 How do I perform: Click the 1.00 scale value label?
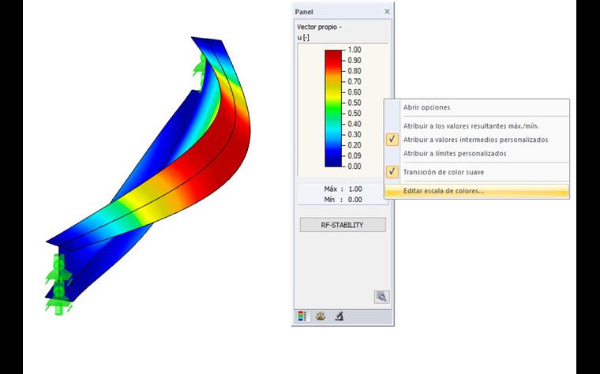(354, 50)
